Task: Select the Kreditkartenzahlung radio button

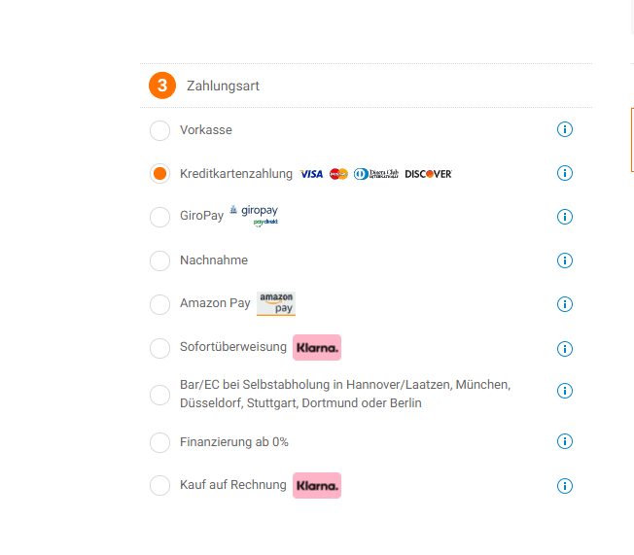Action: click(159, 174)
